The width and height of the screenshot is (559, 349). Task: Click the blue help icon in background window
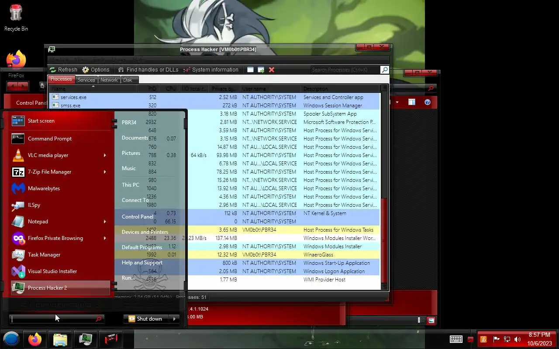click(428, 102)
